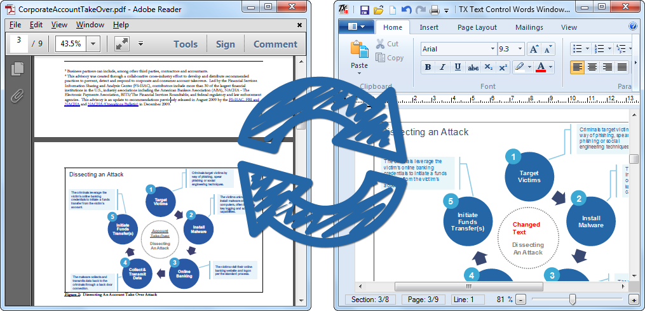The width and height of the screenshot is (645, 311).
Task: Toggle align left paragraph
Action: [x=578, y=67]
